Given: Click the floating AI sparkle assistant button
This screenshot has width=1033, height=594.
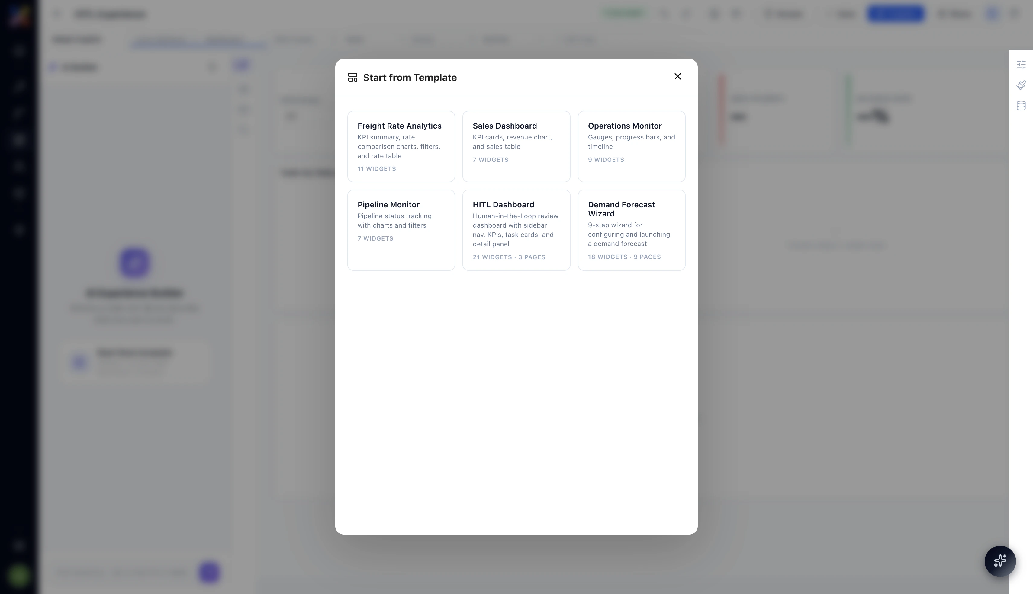Looking at the screenshot, I should pos(1000,561).
